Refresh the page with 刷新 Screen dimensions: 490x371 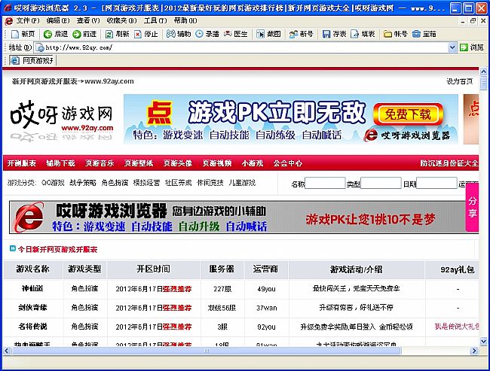pyautogui.click(x=117, y=34)
